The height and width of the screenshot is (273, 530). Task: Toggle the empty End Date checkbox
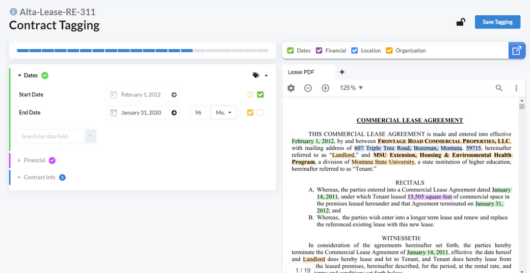pyautogui.click(x=260, y=112)
